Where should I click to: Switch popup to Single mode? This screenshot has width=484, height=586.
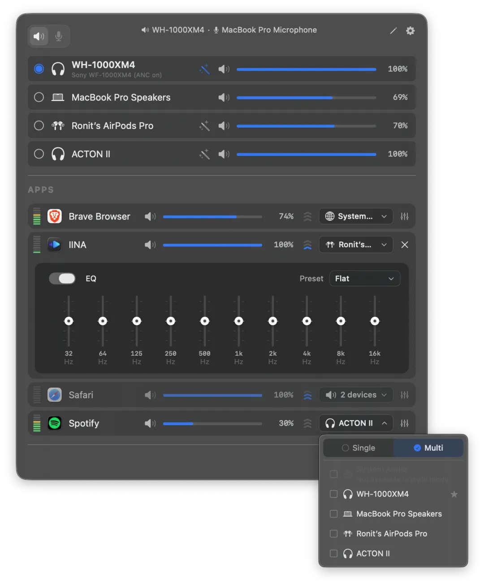(359, 448)
